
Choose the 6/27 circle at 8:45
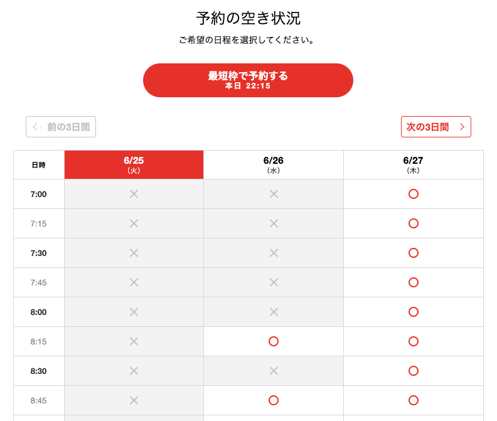point(414,400)
